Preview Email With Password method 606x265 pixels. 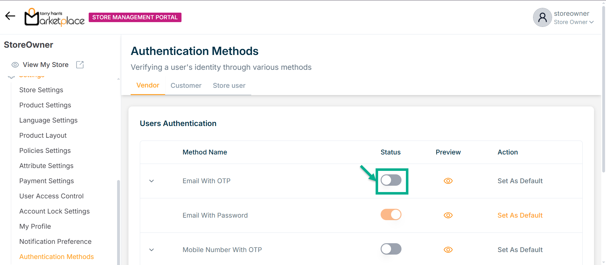click(x=448, y=215)
